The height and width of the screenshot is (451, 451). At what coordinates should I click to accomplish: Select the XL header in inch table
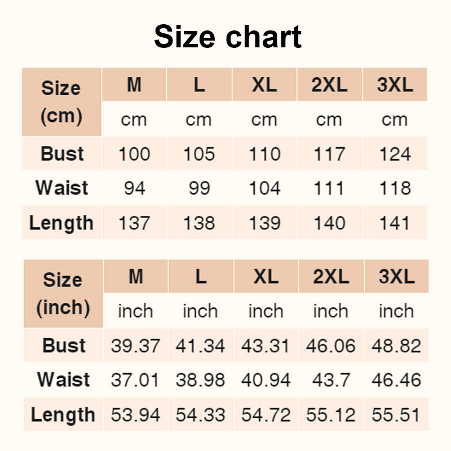pyautogui.click(x=266, y=276)
